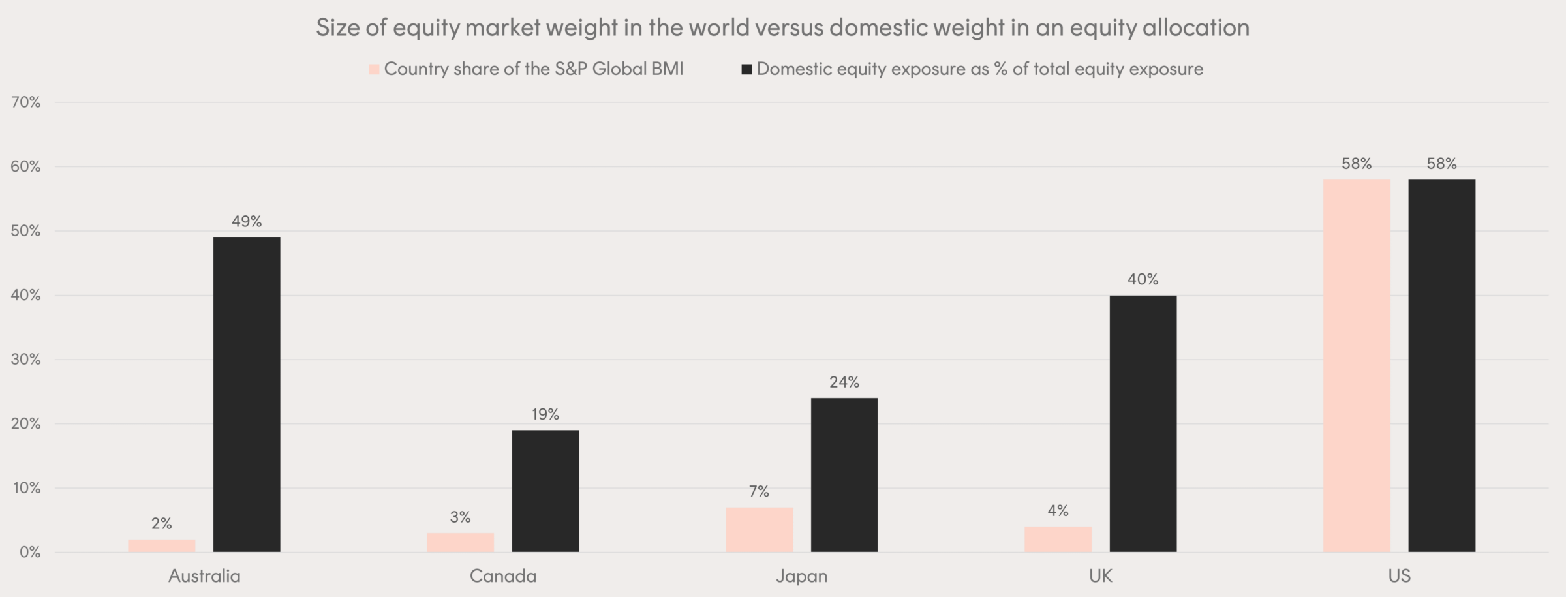Click the UK's pink 4% bar
This screenshot has width=1566, height=597.
coord(1058,539)
